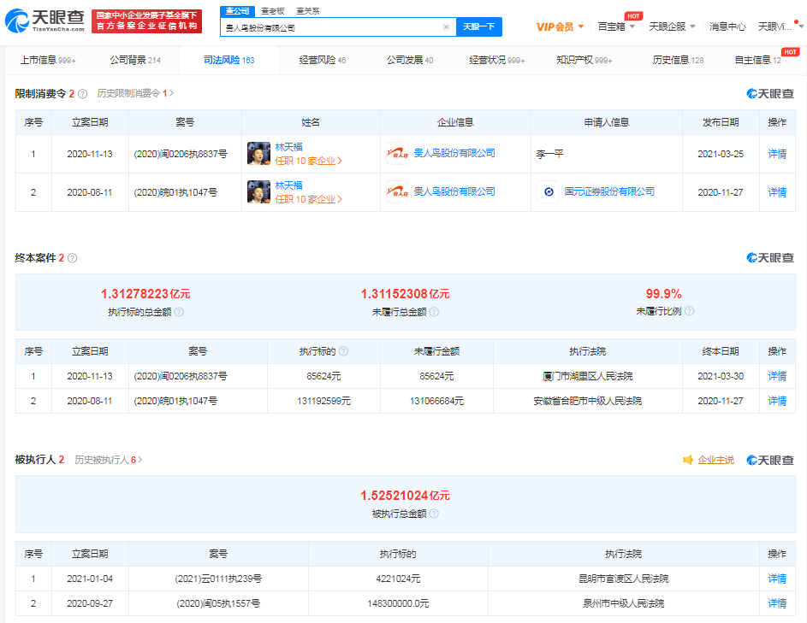Switch to the 查老板 search tab
The height and width of the screenshot is (623, 807).
point(273,10)
